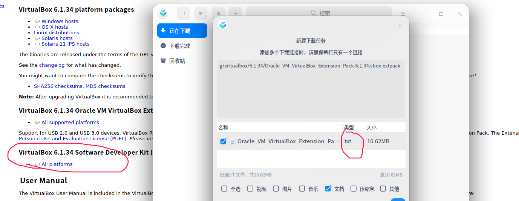Open the SHA256 checksums link
Viewport: 519px width, 201px height.
[58, 86]
